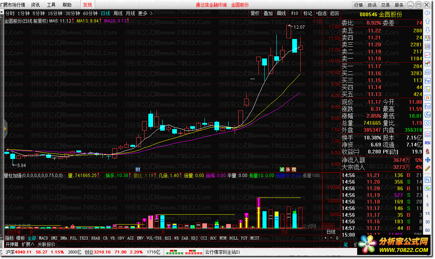Image resolution: width=435 pixels, height=259 pixels.
Task: Switch to 分时 intraday view
Action: [10, 13]
